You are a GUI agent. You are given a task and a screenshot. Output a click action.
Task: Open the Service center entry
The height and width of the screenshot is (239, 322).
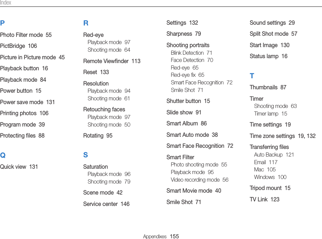point(106,204)
